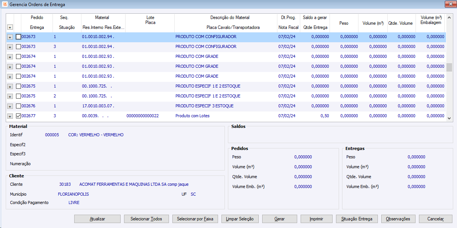Open Selecionar por Faixa

(195, 219)
